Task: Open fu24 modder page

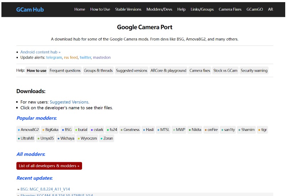Action: pos(112,130)
